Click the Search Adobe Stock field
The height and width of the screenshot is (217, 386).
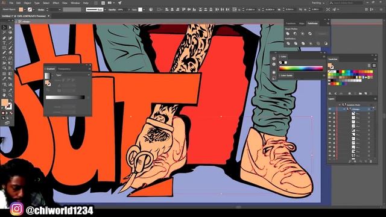point(347,2)
